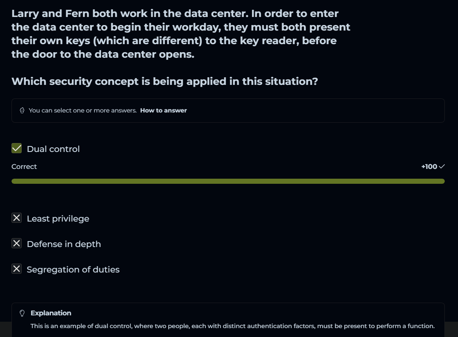Click the 'select one or more answers' hint text
Image resolution: width=458 pixels, height=337 pixels.
point(82,110)
